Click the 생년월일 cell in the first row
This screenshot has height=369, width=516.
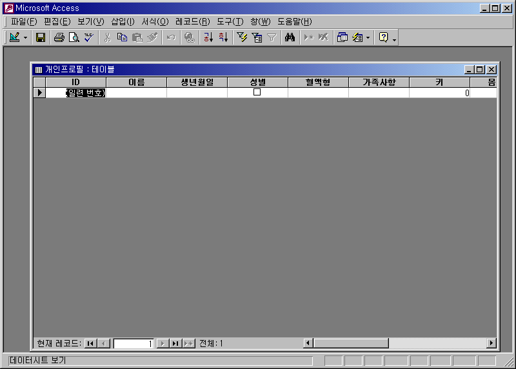point(197,93)
